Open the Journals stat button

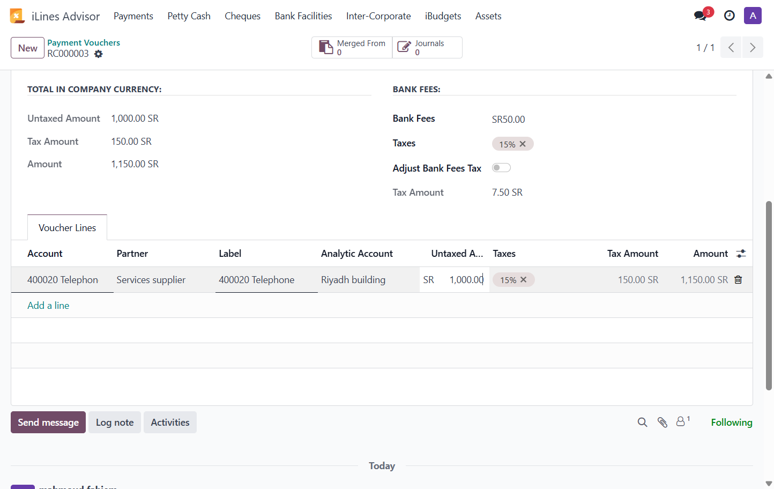[x=427, y=47]
